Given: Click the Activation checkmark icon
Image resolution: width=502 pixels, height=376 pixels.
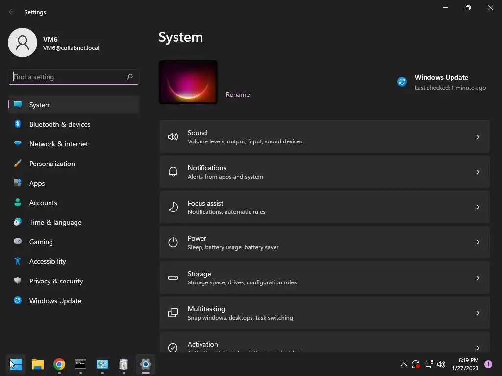Looking at the screenshot, I should [173, 348].
